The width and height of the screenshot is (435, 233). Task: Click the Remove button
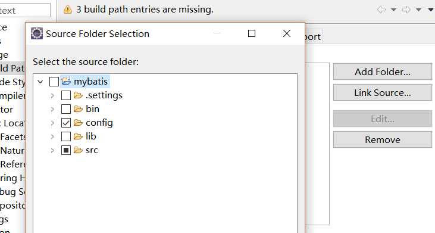coord(383,139)
